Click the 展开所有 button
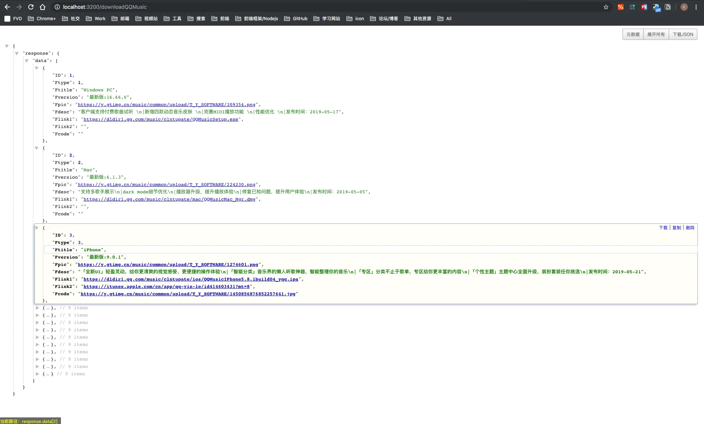The height and width of the screenshot is (424, 704). pos(656,34)
